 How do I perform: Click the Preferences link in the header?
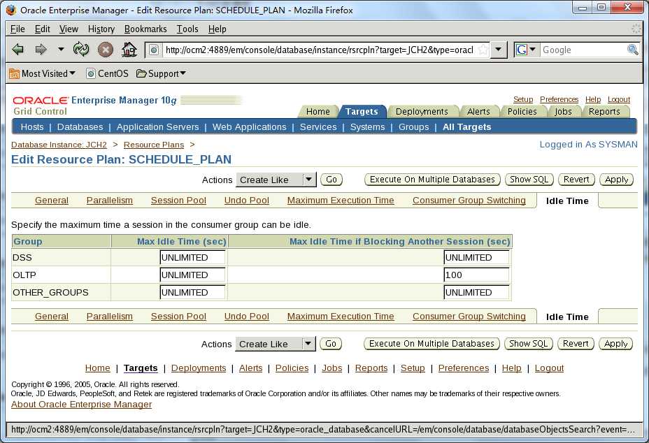(559, 100)
